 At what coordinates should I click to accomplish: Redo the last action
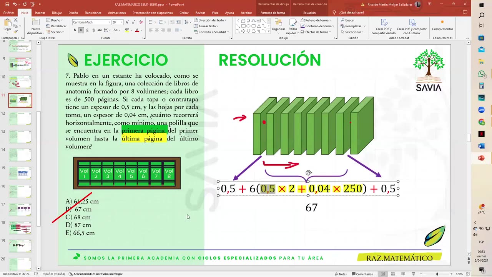pos(25,4)
